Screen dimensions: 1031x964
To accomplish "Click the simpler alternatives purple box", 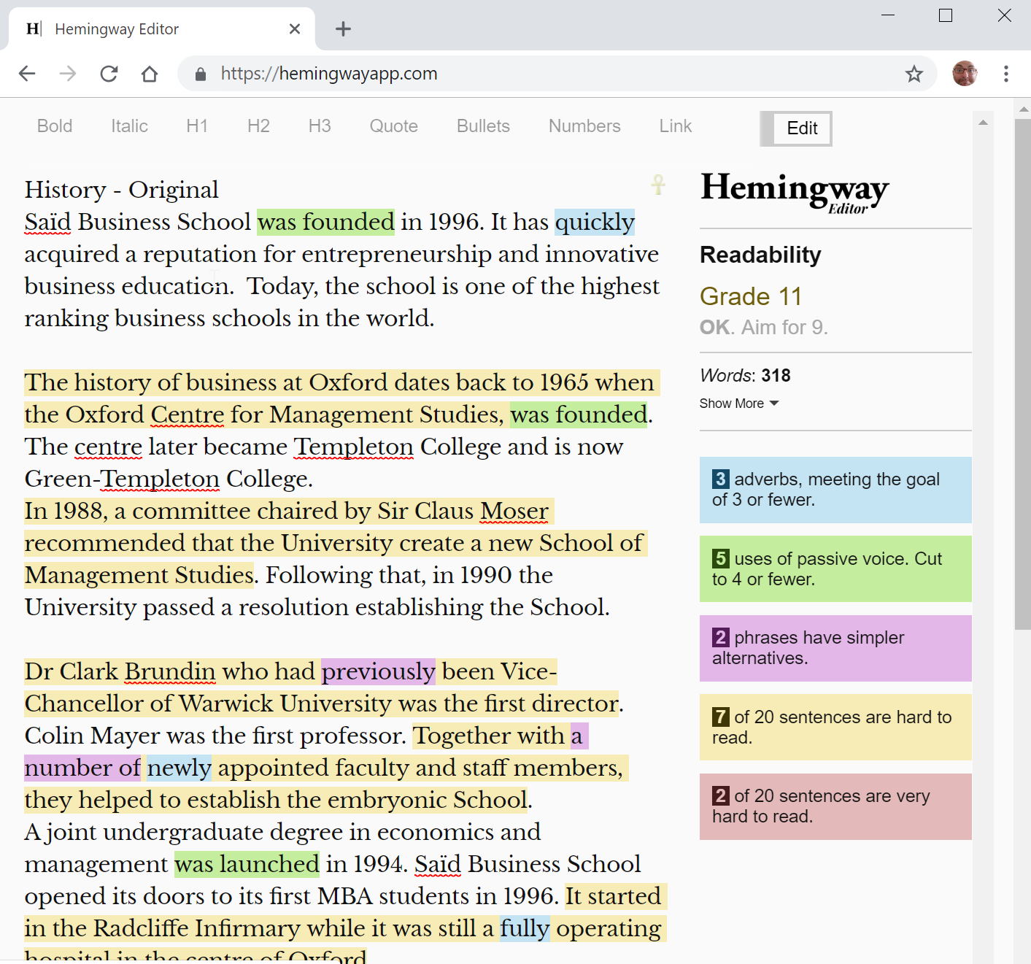I will coord(835,648).
